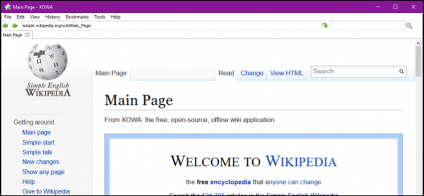This screenshot has height=196, width=424.
Task: Follow the blue Wikipedia link in the welcome heading
Action: tap(301, 161)
